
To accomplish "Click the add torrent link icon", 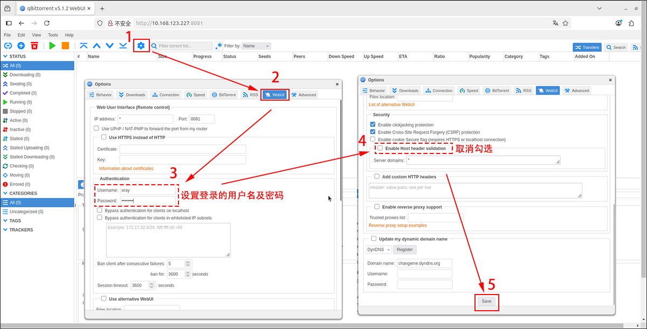I will click(x=8, y=46).
